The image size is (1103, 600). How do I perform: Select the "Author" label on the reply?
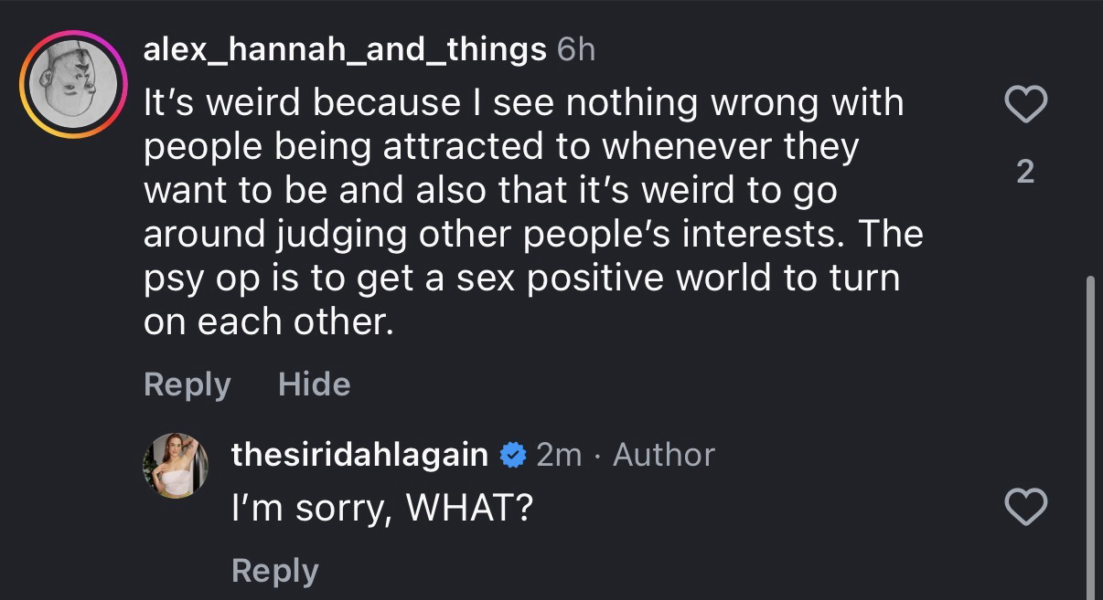click(663, 454)
